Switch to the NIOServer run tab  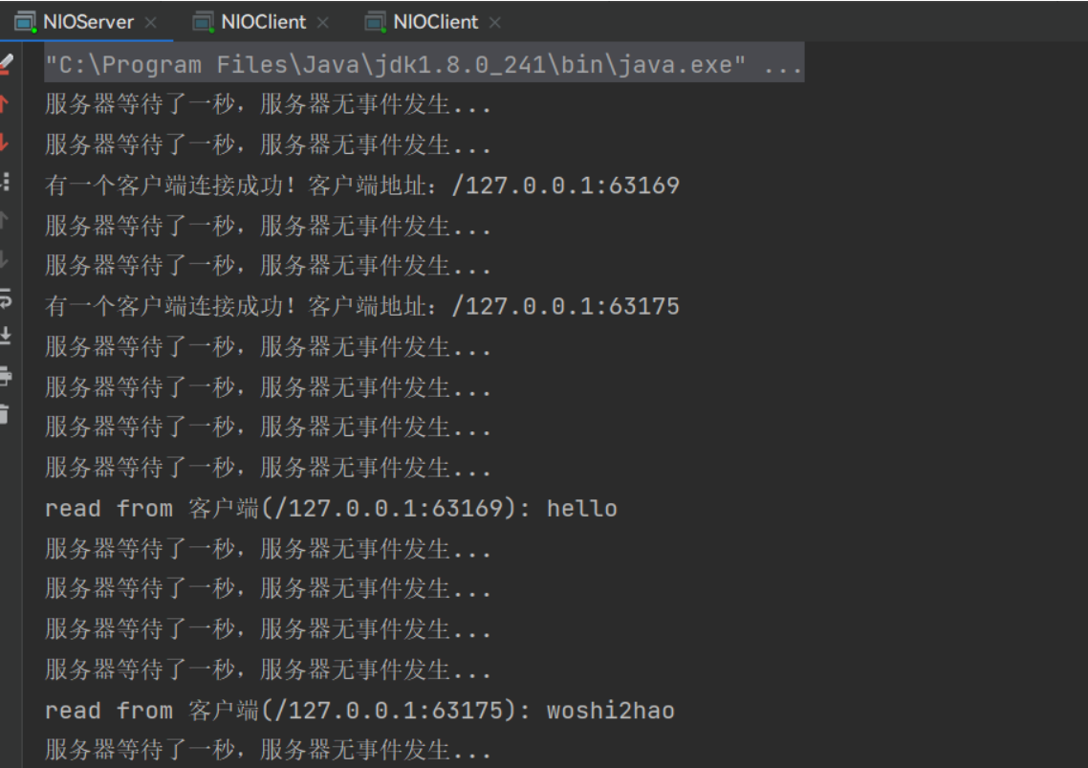coord(88,22)
